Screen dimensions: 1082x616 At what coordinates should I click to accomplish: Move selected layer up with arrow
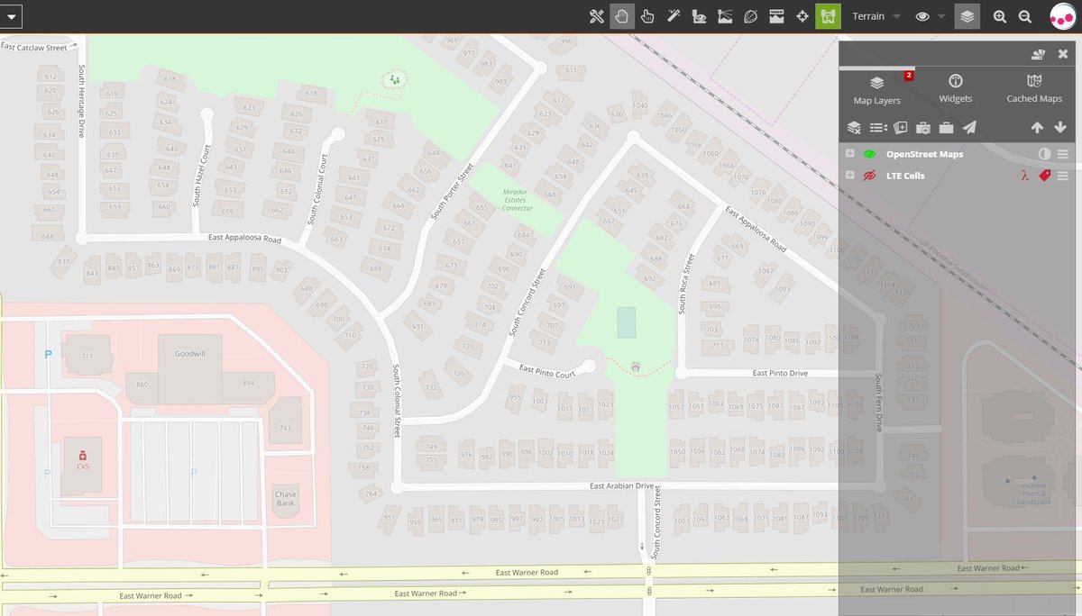1037,128
